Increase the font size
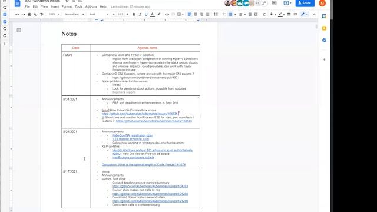Viewport: 377px width, 212px height. (x=127, y=14)
